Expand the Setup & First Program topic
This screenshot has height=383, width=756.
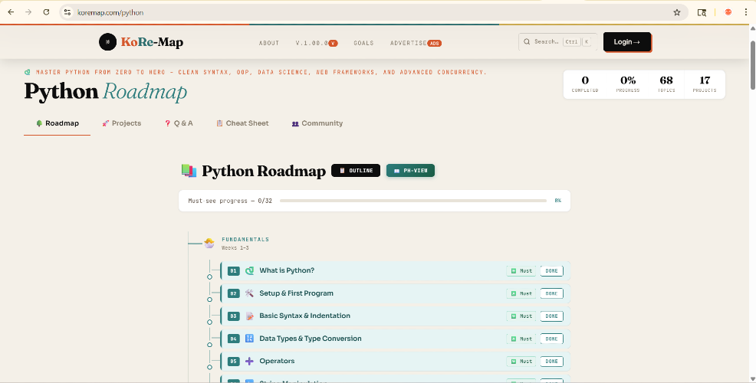pos(395,293)
